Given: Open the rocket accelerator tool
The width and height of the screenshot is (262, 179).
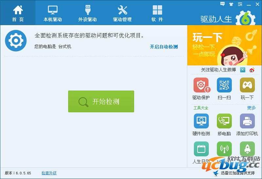Looking at the screenshot, I should coord(247,149).
